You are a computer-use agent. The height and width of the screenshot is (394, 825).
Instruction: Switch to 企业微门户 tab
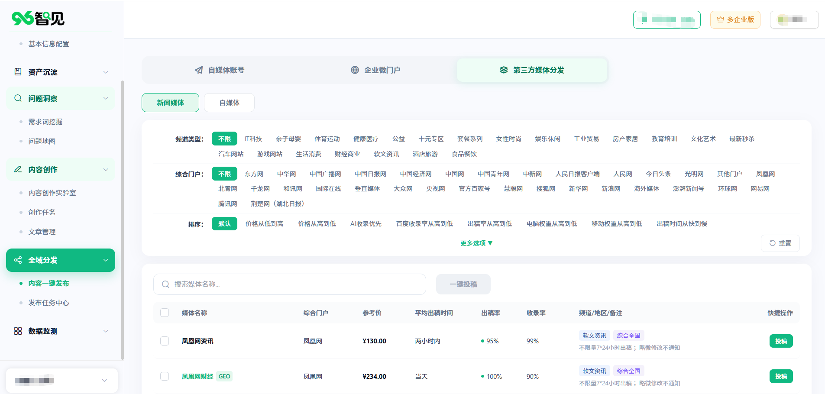375,70
